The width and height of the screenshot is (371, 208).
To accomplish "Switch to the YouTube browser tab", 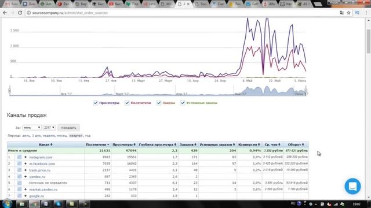I will (115, 4).
